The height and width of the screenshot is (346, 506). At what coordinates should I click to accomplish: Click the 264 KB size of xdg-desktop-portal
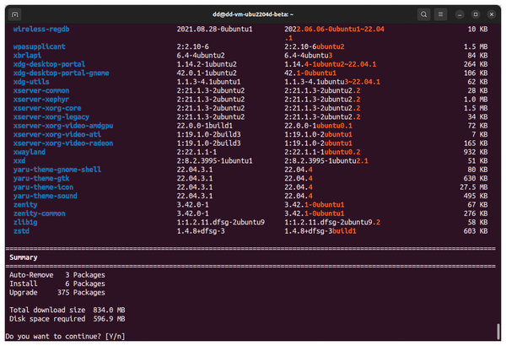(x=476, y=64)
